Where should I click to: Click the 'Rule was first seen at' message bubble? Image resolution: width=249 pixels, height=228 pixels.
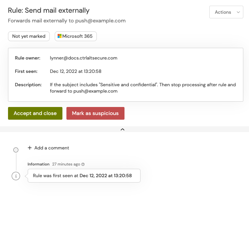84,176
